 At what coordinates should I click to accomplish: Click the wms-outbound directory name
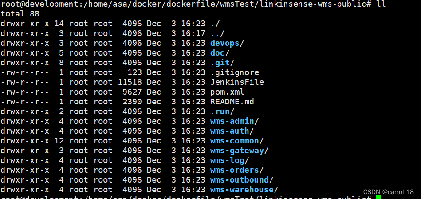point(240,180)
